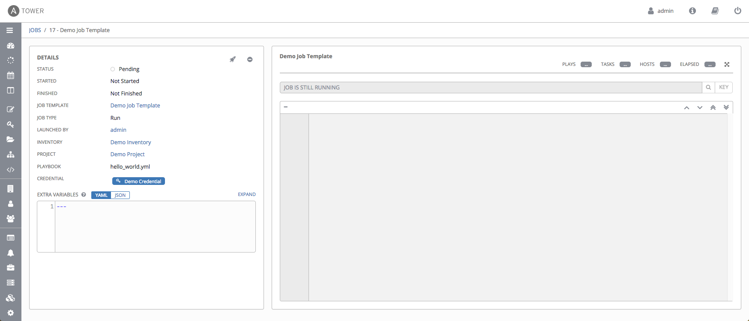Viewport: 749px width, 321px height.
Task: Click the HOSTS count badge
Action: click(665, 65)
